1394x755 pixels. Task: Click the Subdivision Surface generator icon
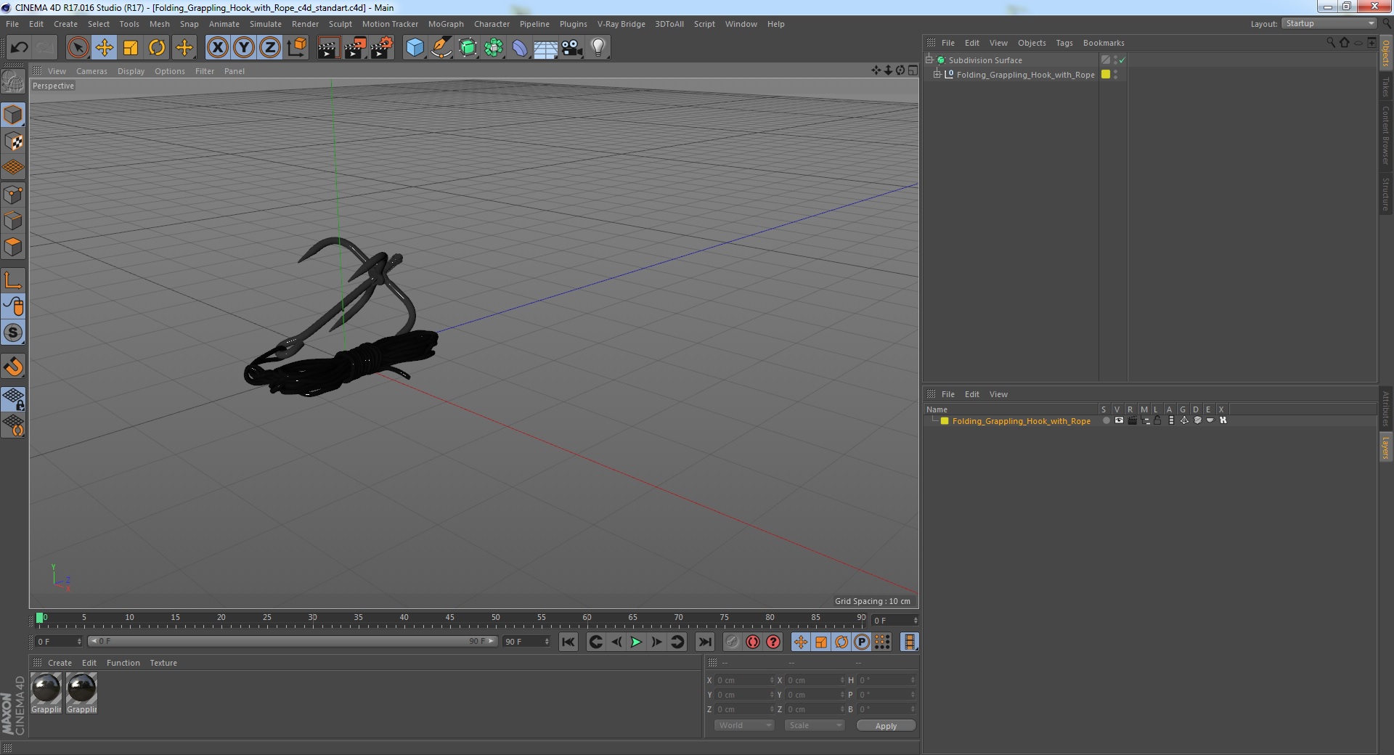coord(468,48)
